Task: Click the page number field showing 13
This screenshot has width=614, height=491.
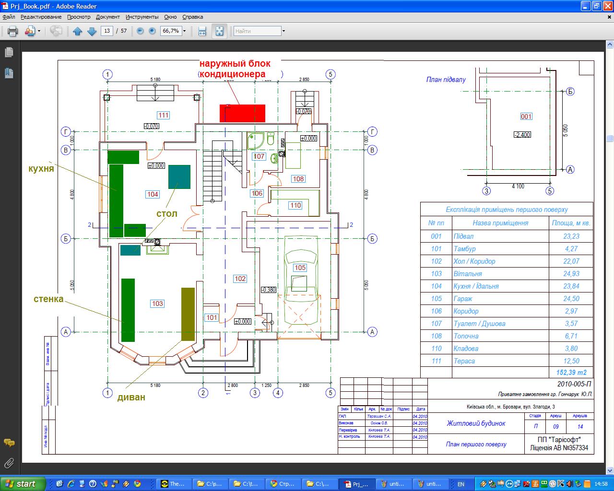Action: coord(106,31)
